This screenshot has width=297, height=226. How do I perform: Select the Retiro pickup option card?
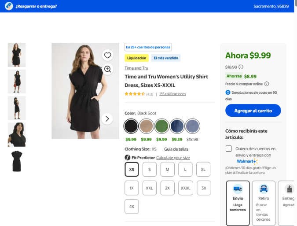[264, 203]
